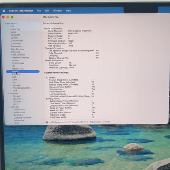
Task: Select Applications under Software
Action: tap(19, 112)
